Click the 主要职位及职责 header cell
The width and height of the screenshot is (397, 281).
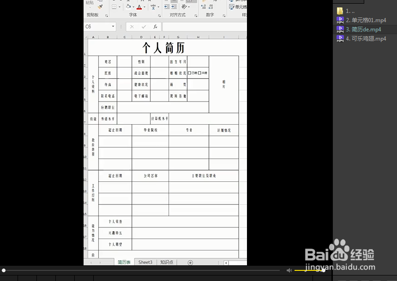pyautogui.click(x=204, y=176)
